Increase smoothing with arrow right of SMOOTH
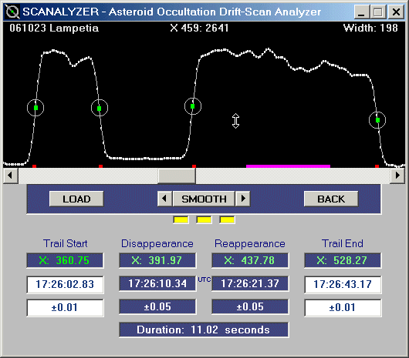The height and width of the screenshot is (358, 409). click(x=243, y=199)
